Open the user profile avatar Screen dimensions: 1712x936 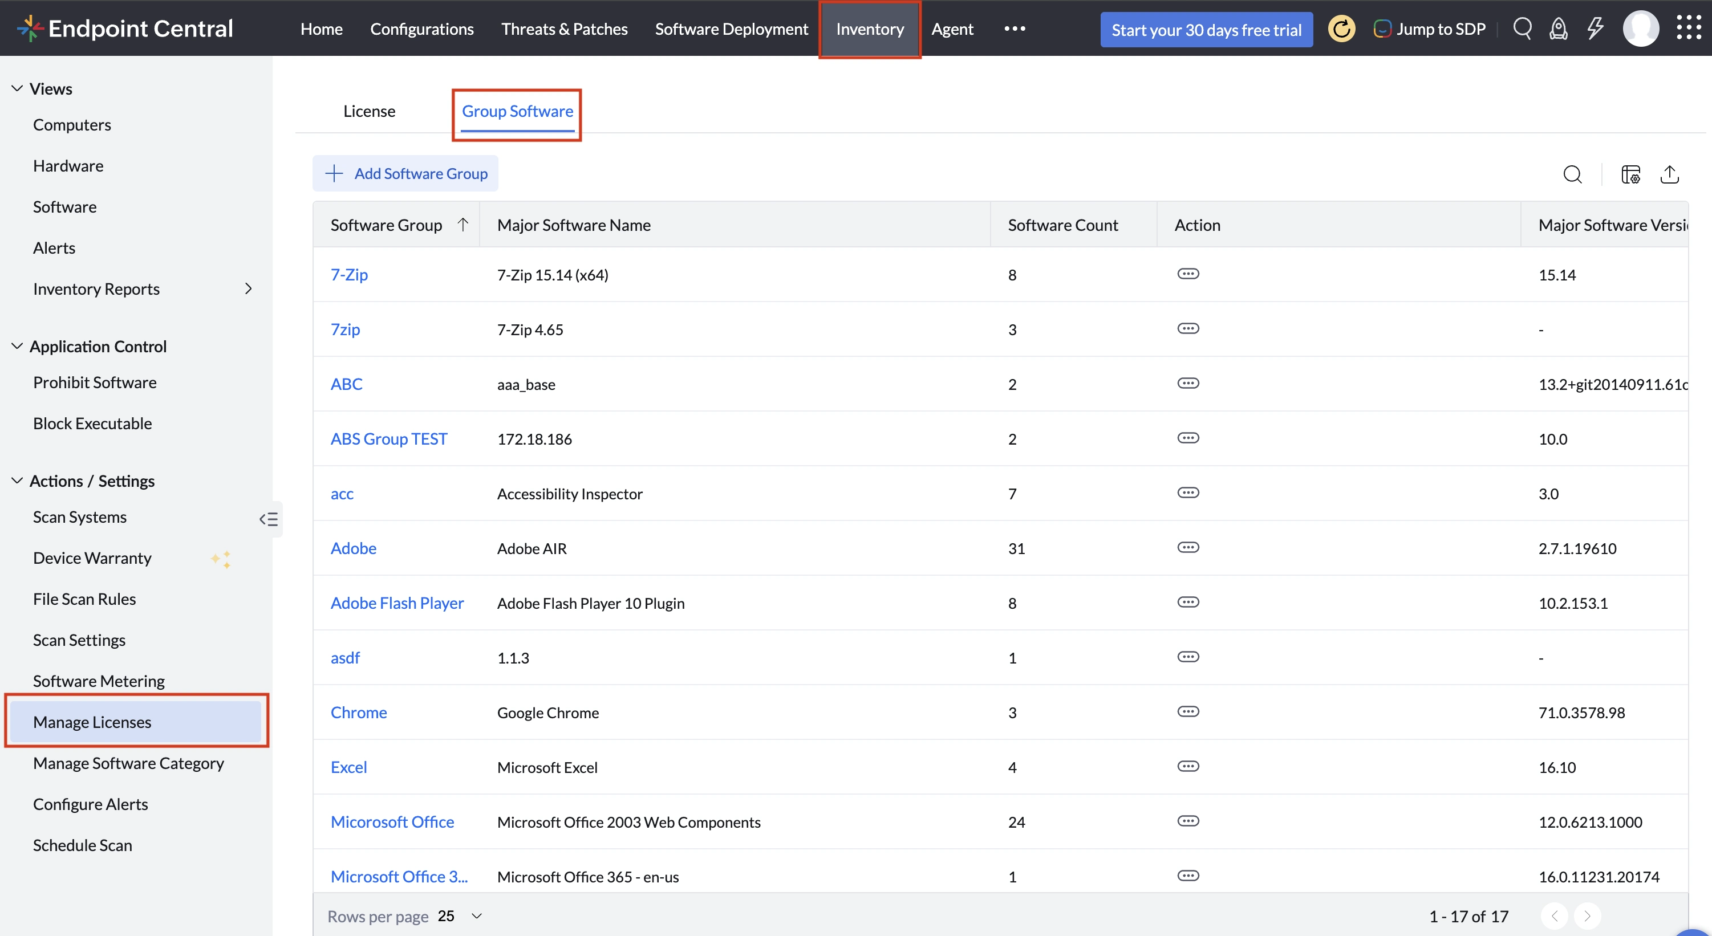1640,29
